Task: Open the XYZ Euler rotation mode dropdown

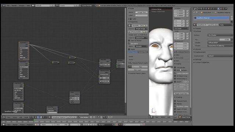Action: pos(181,28)
